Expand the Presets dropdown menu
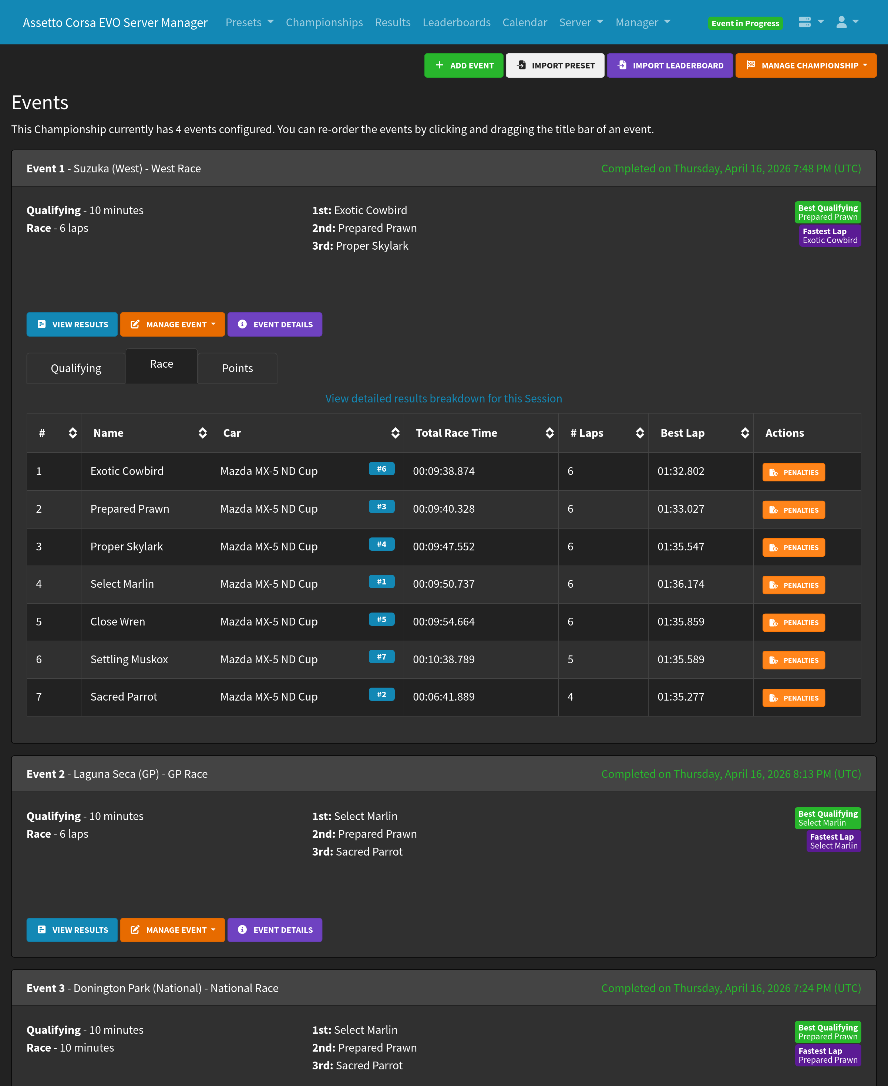Screen dimensions: 888x1086 click(250, 23)
